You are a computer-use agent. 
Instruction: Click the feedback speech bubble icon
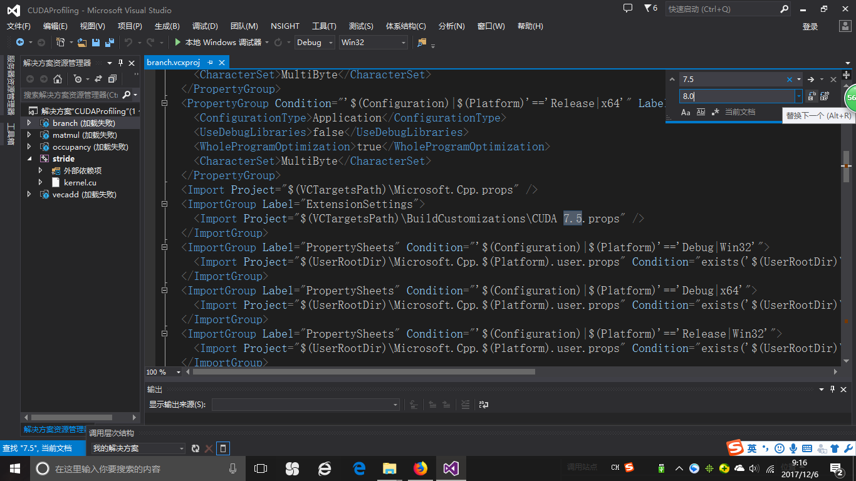[x=628, y=8]
